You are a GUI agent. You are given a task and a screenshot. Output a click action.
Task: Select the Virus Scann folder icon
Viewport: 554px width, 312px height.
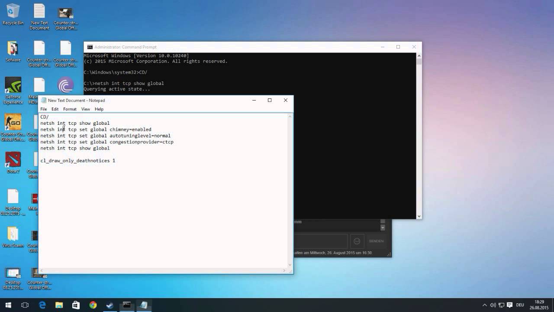(x=13, y=237)
